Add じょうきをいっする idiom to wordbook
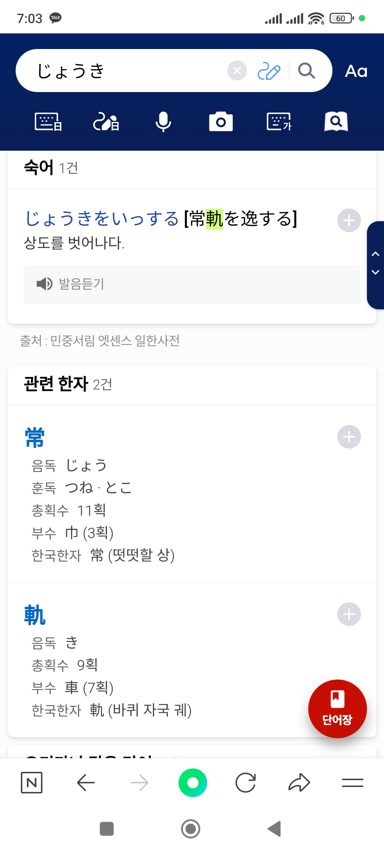Viewport: 384px width, 853px height. 349,220
